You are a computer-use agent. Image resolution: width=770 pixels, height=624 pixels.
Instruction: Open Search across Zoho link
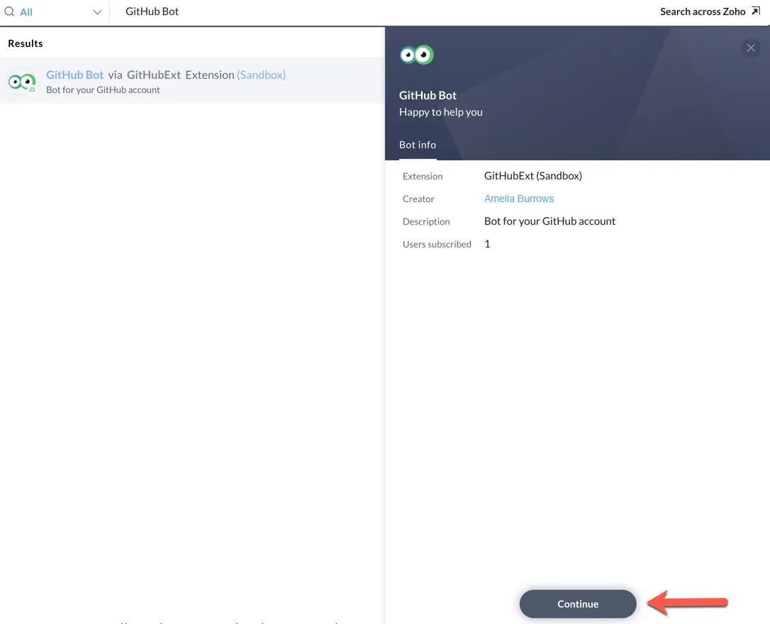coord(702,11)
